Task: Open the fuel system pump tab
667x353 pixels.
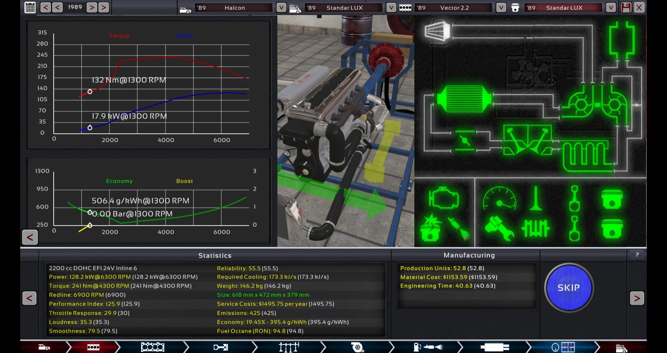Action: (428, 347)
